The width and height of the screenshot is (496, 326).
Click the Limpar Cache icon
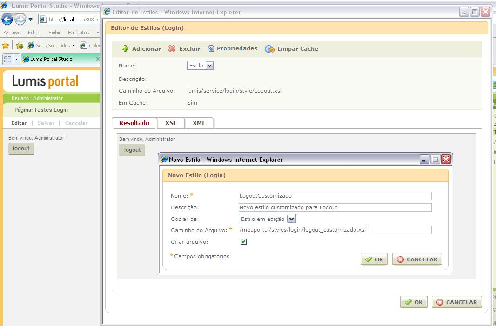click(x=269, y=49)
